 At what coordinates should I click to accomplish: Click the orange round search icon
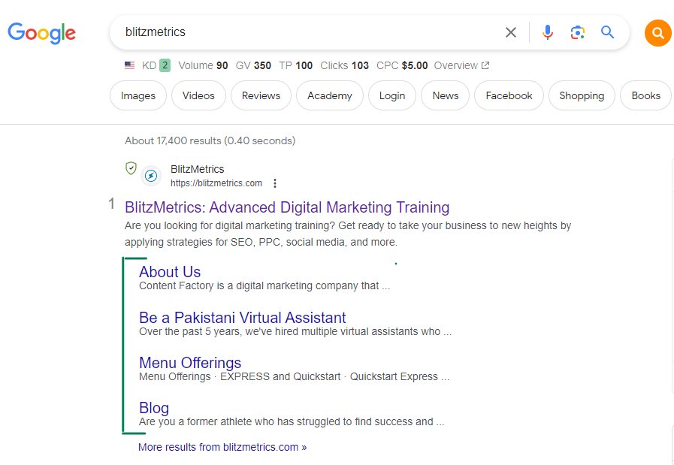tap(657, 32)
